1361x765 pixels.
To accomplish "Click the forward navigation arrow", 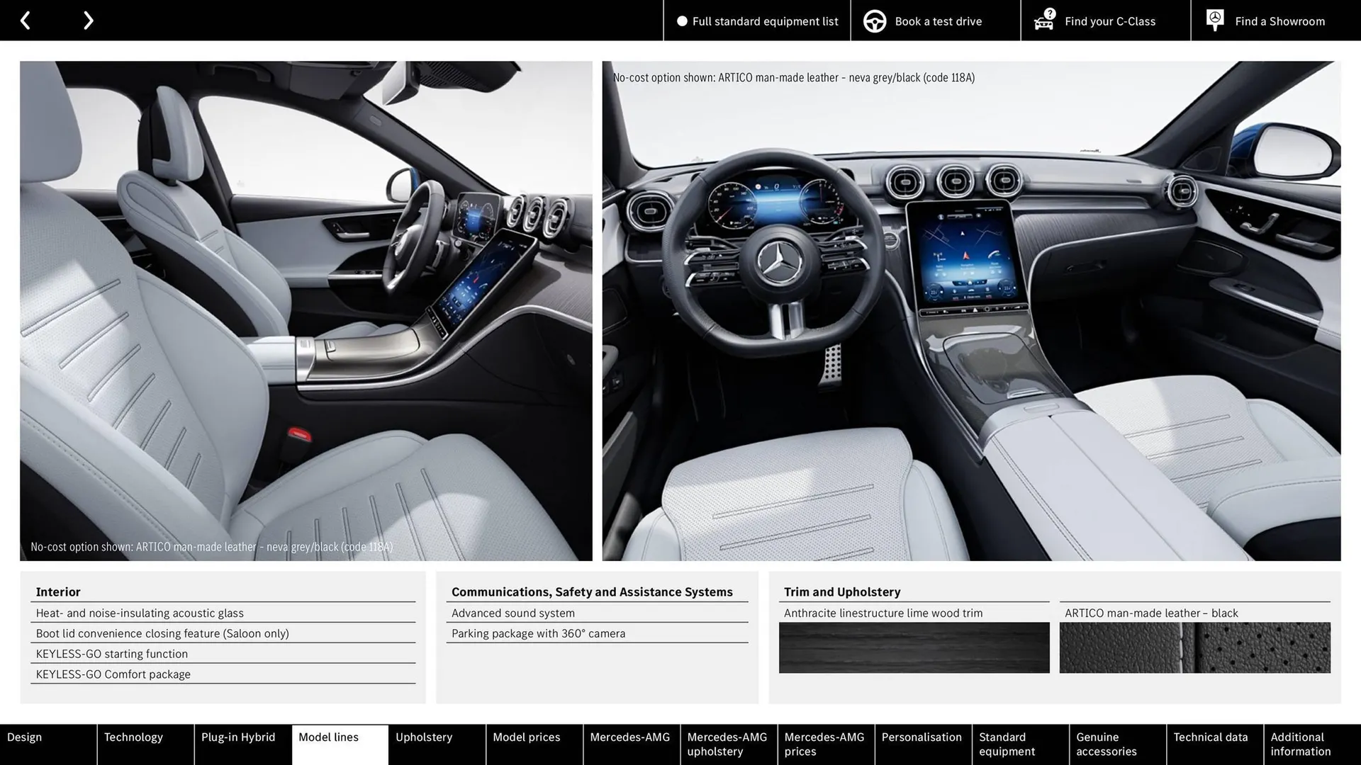I will (88, 20).
